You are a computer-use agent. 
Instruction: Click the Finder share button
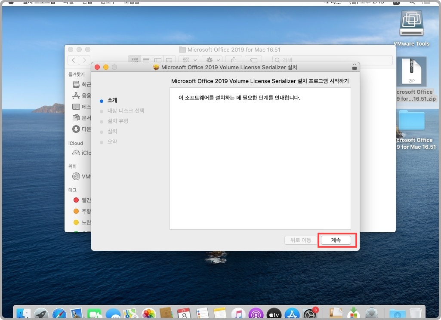234,60
